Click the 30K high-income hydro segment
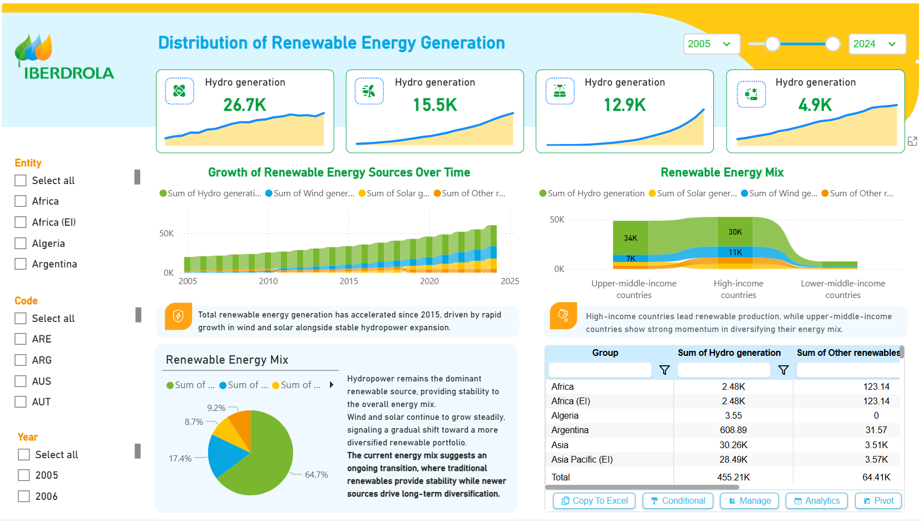This screenshot has height=521, width=923. click(735, 232)
